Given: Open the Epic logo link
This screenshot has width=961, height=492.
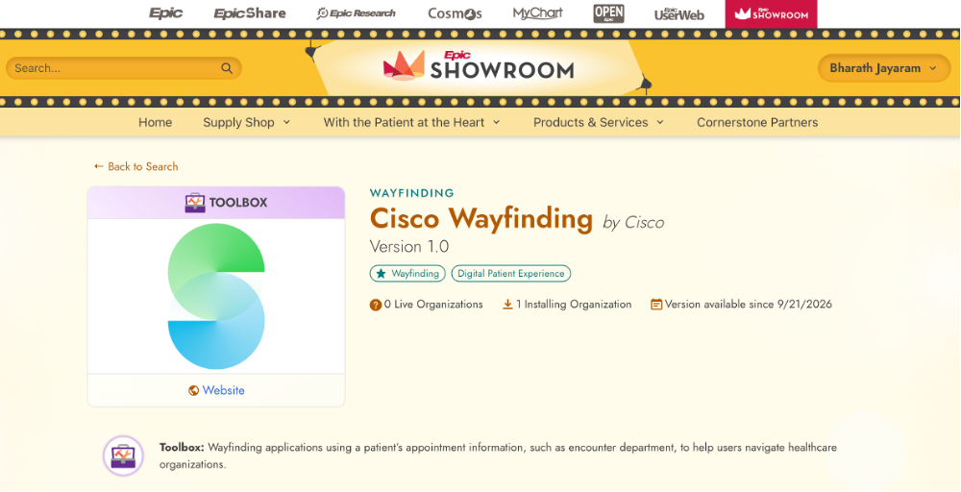Looking at the screenshot, I should coord(166,12).
